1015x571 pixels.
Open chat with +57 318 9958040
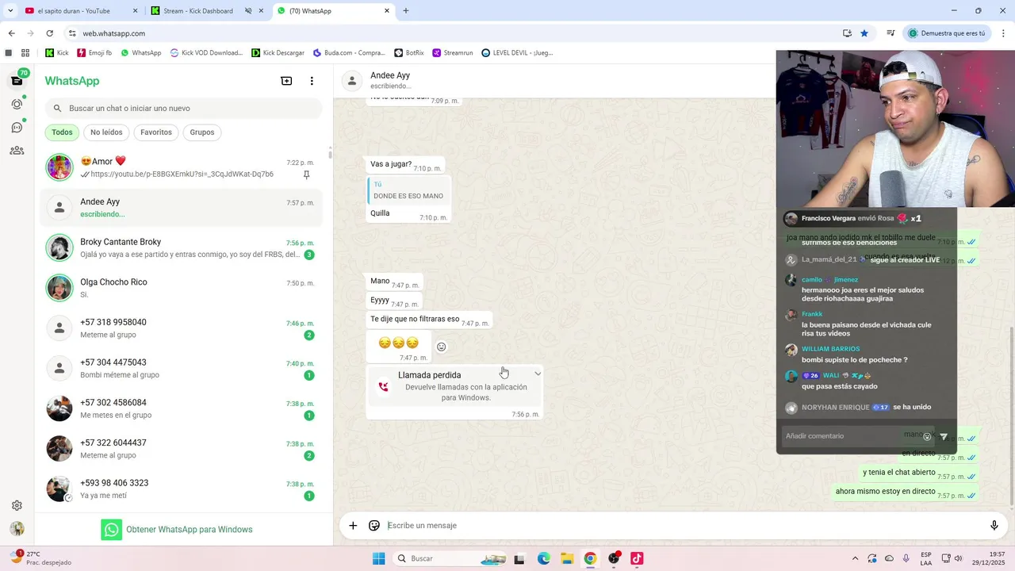pos(183,328)
